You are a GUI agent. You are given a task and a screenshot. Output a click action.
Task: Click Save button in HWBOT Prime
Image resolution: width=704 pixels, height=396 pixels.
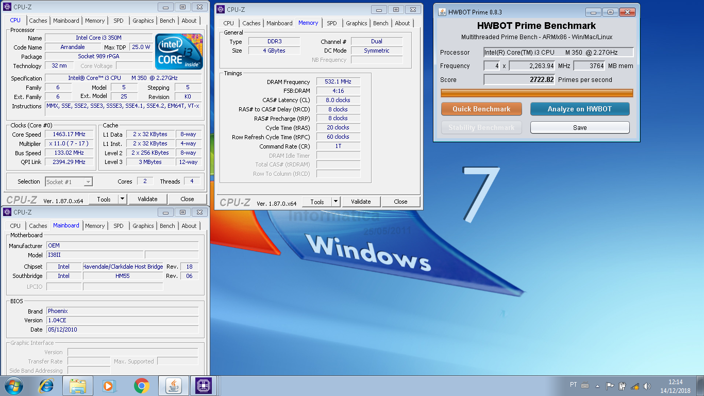tap(580, 127)
